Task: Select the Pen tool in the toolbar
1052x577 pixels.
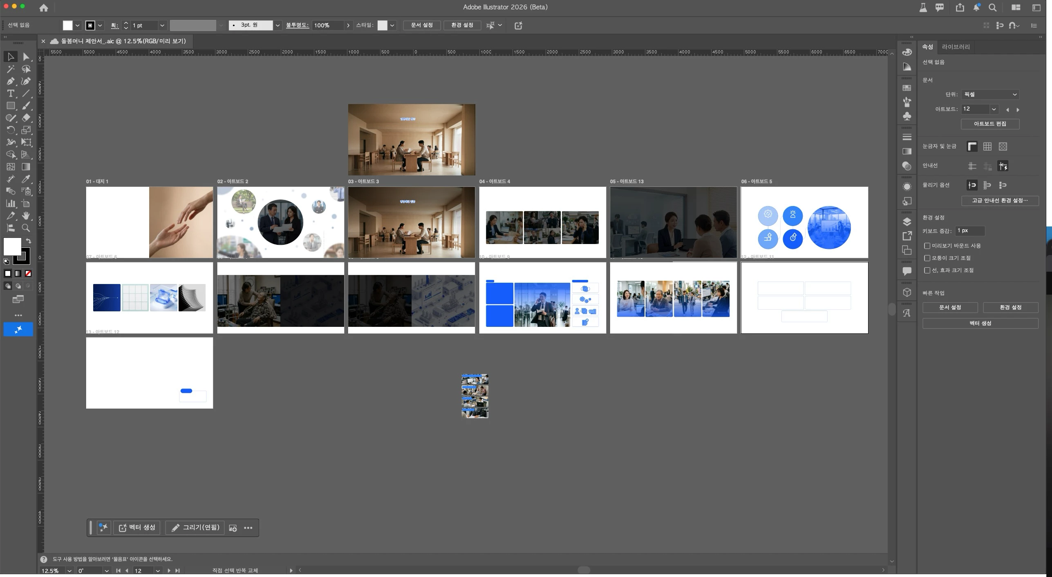Action: coord(11,81)
